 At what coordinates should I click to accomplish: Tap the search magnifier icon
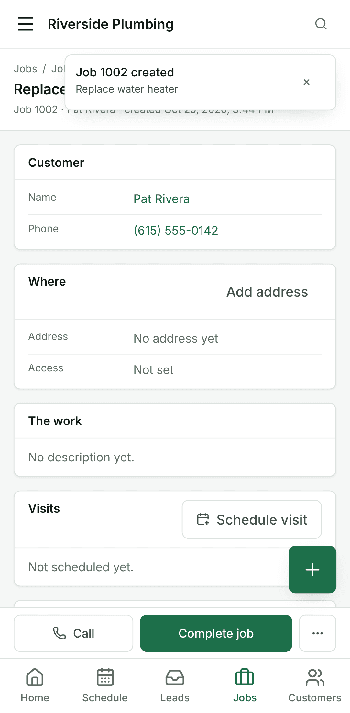321,24
